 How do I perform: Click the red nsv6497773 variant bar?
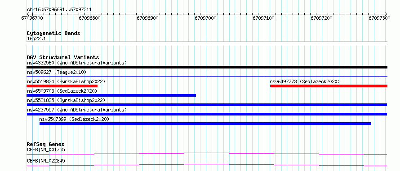coord(329,86)
